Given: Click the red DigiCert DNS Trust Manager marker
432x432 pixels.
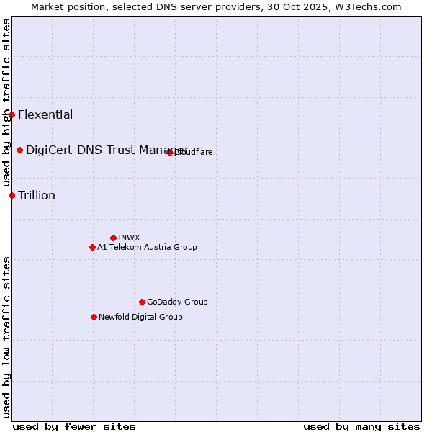Looking at the screenshot, I should [20, 150].
